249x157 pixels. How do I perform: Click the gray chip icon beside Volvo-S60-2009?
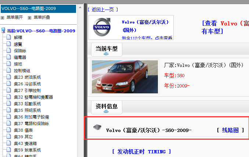click(97, 127)
